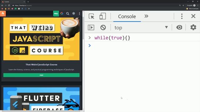Click the Fireship flame logo
200x112 pixels.
(3, 14)
